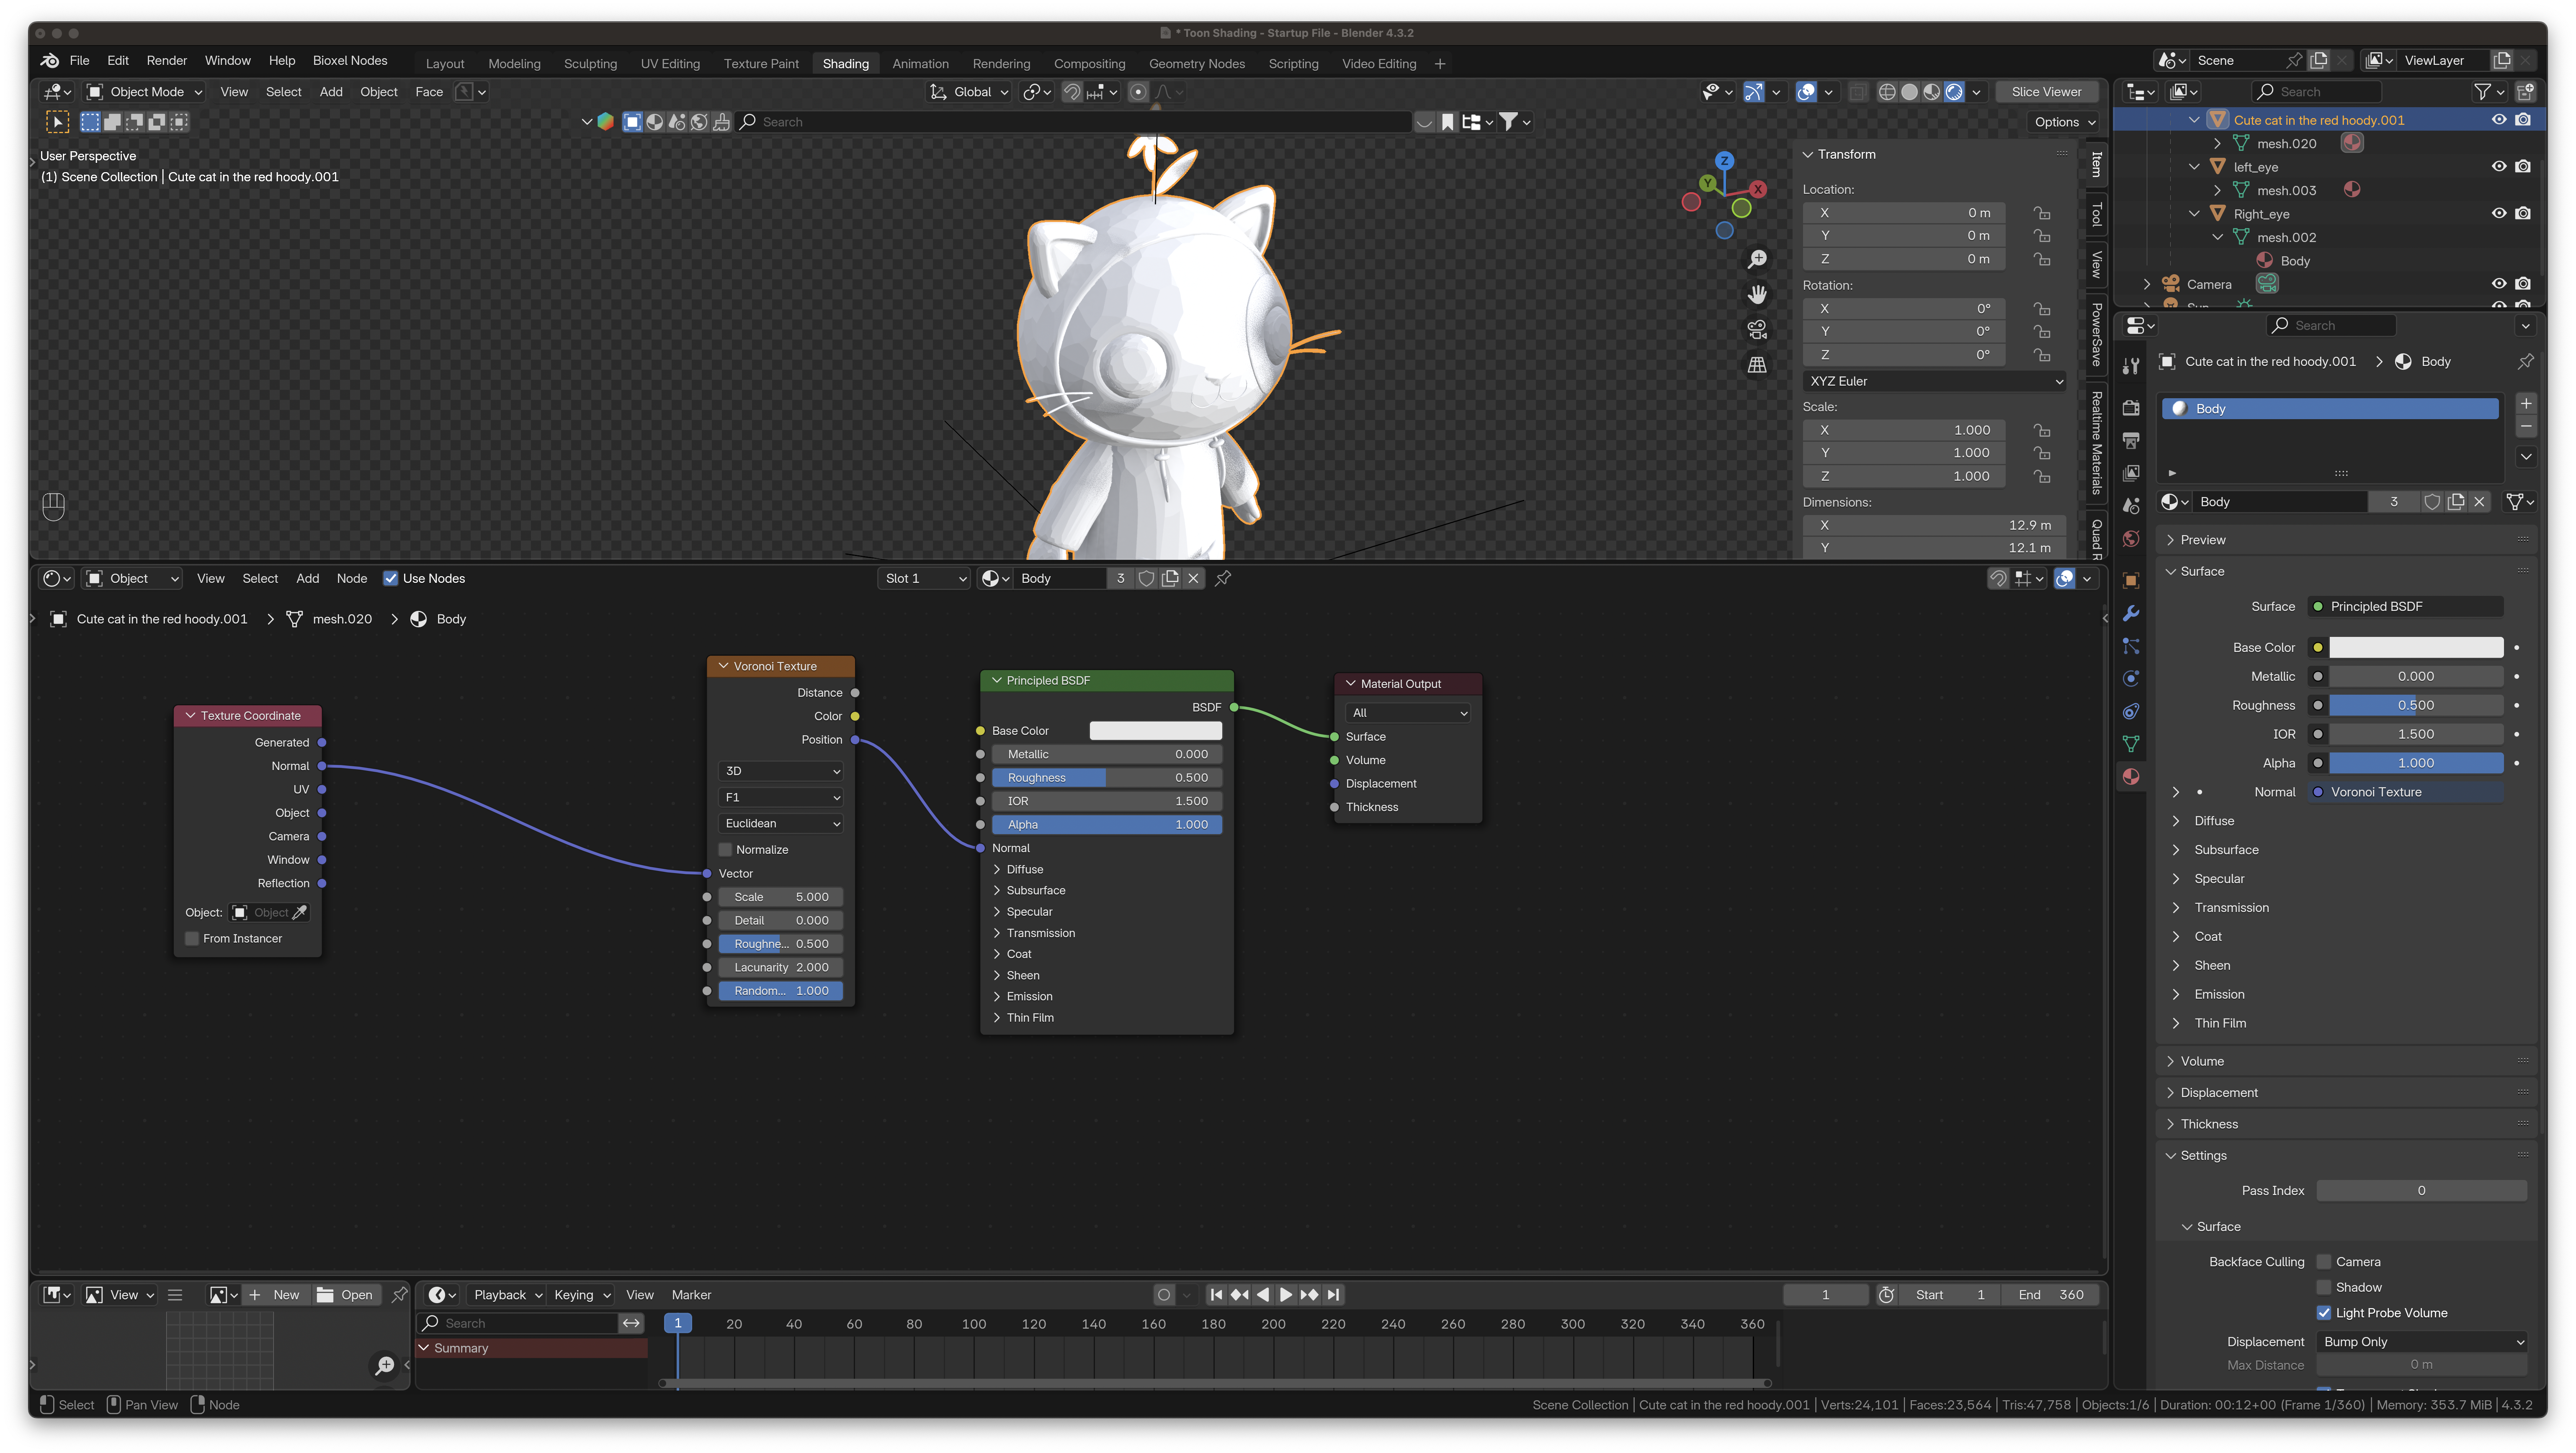This screenshot has height=1453, width=2576.
Task: Open the Output properties printer icon
Action: pos(2131,440)
